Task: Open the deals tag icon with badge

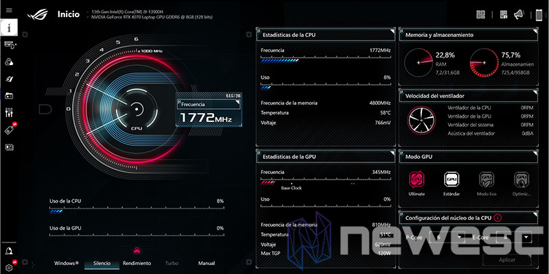Action: point(10,129)
